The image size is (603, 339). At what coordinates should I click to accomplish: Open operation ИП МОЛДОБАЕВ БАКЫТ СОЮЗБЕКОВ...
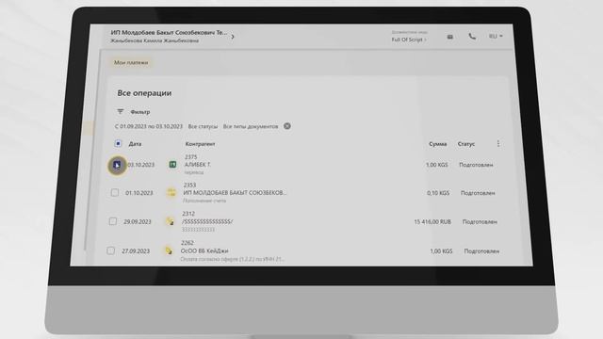coord(235,192)
